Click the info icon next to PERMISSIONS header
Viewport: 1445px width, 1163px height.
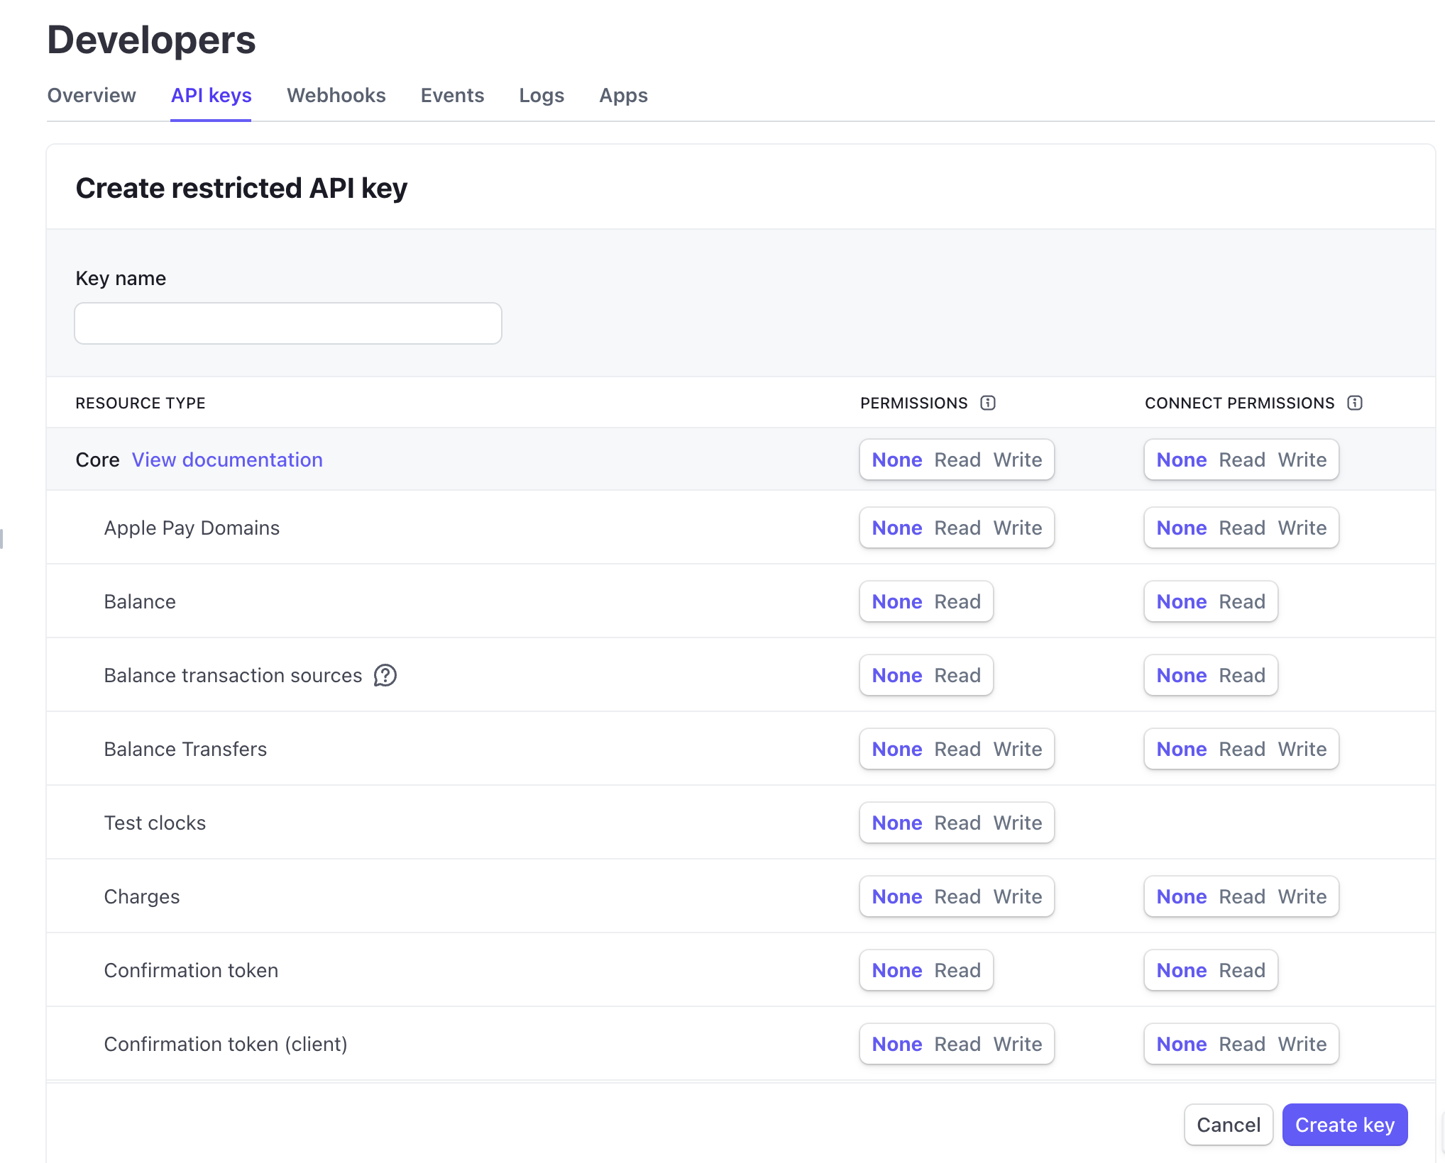pos(988,403)
